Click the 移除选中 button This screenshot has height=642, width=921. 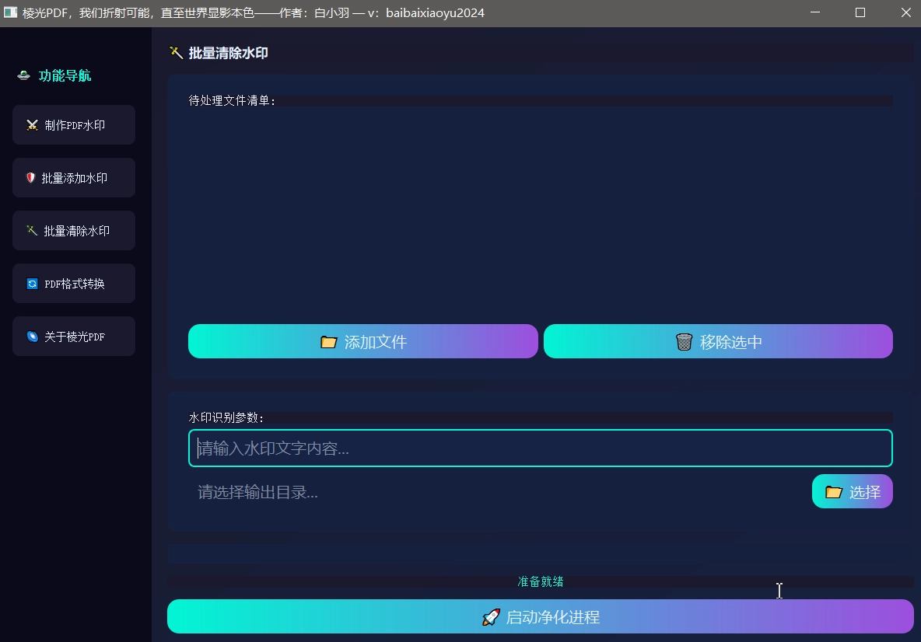(x=718, y=341)
